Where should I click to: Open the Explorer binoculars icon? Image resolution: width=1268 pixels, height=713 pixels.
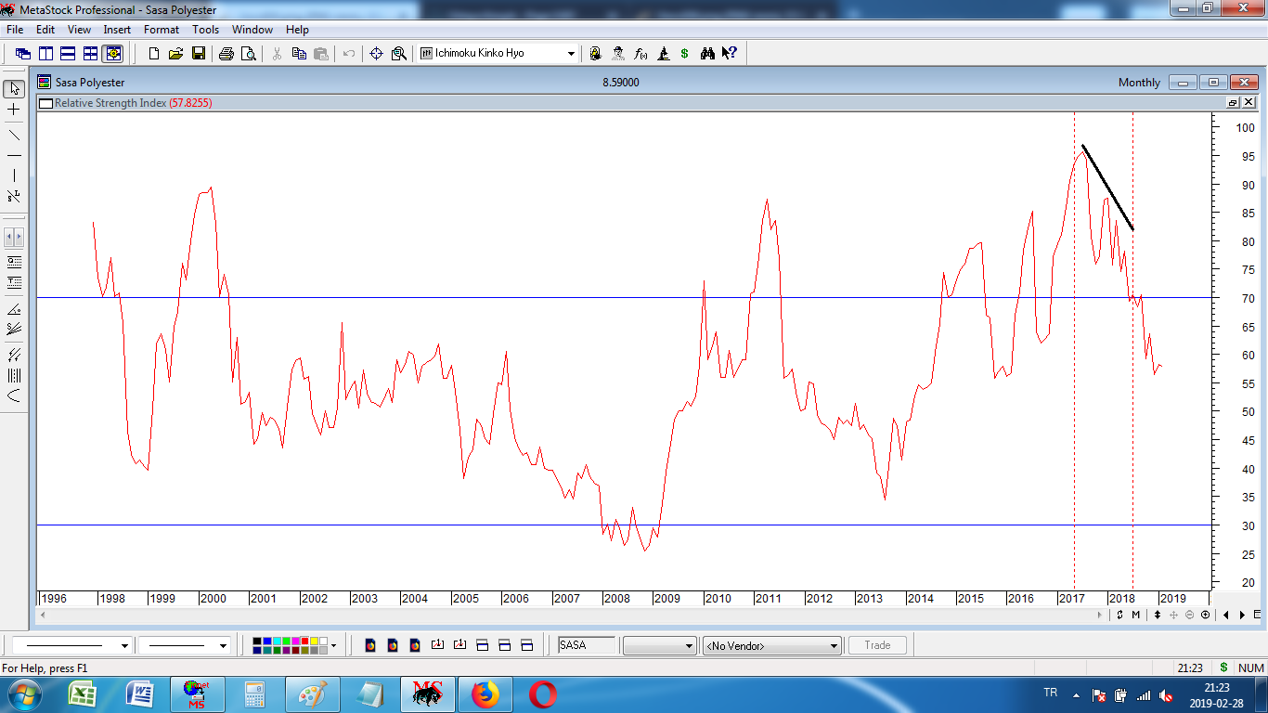(707, 54)
